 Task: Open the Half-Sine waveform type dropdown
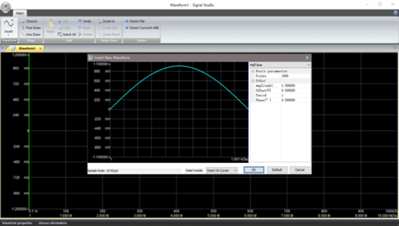(280, 65)
